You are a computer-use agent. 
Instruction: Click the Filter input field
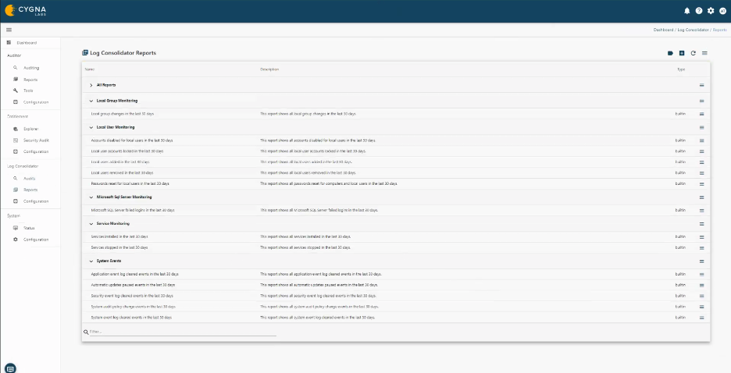click(183, 332)
